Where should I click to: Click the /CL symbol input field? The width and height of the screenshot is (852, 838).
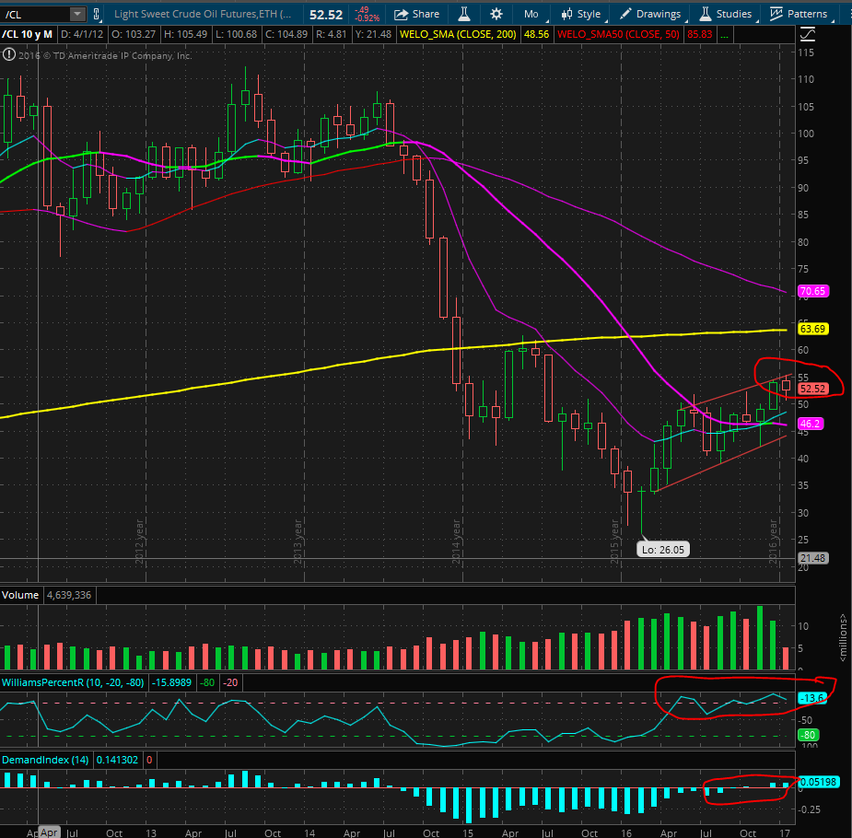(36, 14)
